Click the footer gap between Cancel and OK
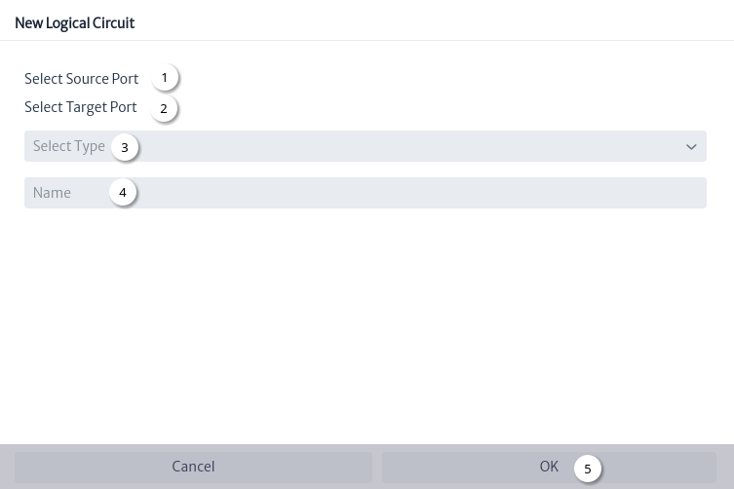734x489 pixels. point(377,467)
